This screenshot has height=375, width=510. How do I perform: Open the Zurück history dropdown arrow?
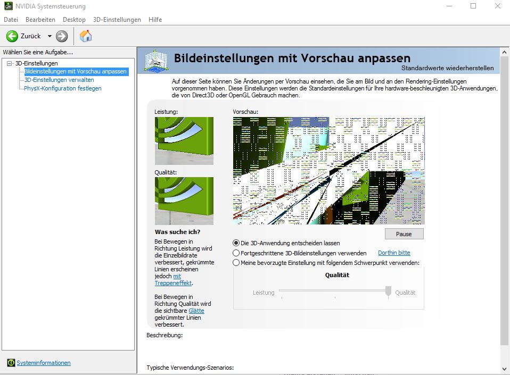pyautogui.click(x=50, y=36)
